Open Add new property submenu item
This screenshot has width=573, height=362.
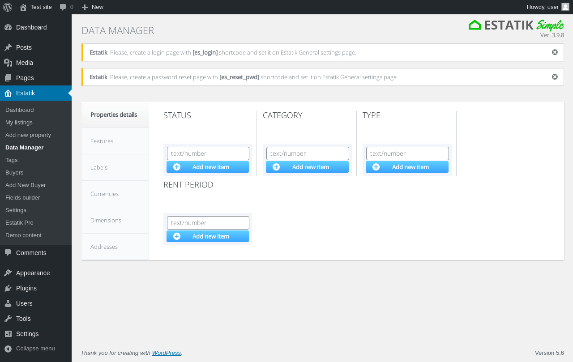[x=36, y=135]
